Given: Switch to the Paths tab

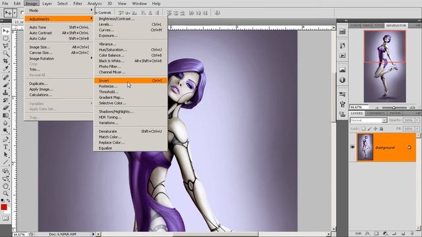Looking at the screenshot, I should click(x=395, y=113).
